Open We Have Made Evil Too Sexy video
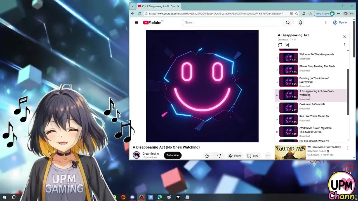The width and height of the screenshot is (358, 201). click(324, 147)
